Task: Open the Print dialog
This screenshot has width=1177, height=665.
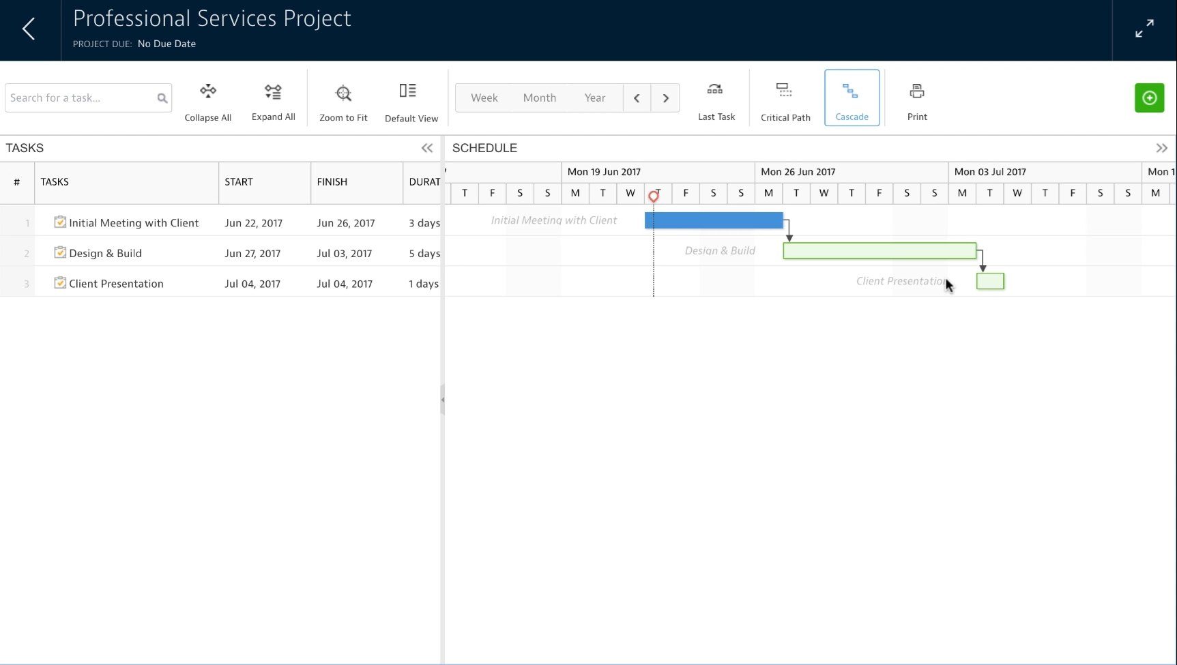Action: coord(916,89)
